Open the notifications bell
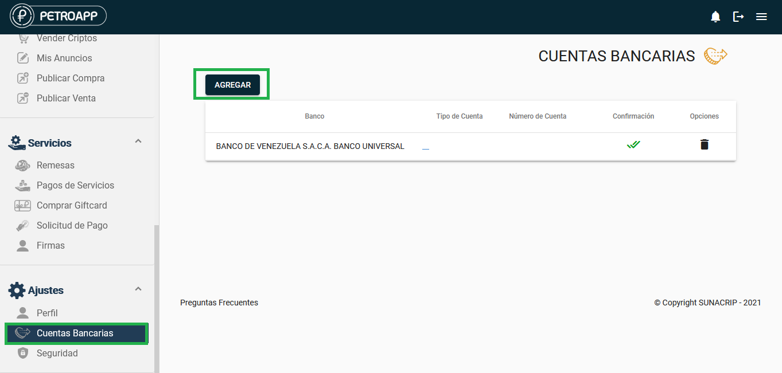Screen dimensions: 782x373 pos(715,17)
